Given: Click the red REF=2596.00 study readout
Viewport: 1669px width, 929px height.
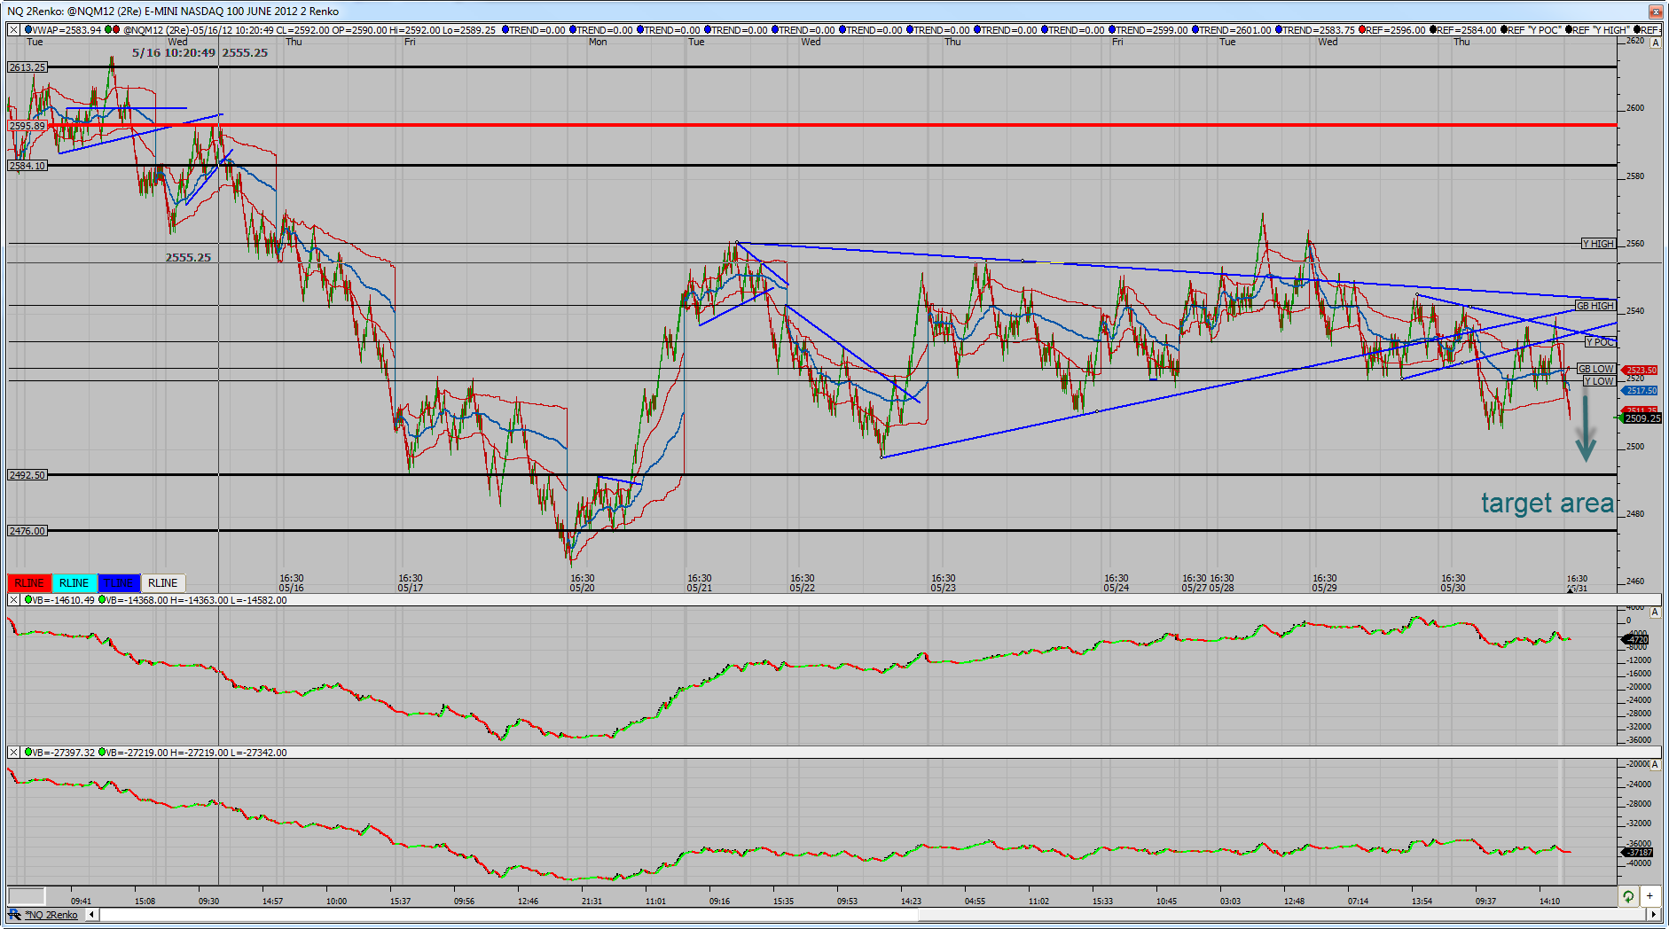Looking at the screenshot, I should 1392,30.
